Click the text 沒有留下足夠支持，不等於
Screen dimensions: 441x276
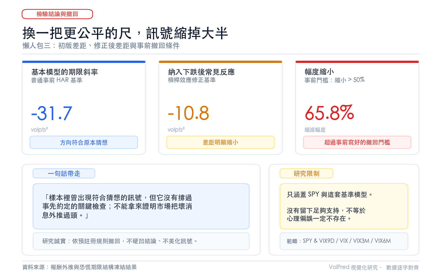[326, 211]
